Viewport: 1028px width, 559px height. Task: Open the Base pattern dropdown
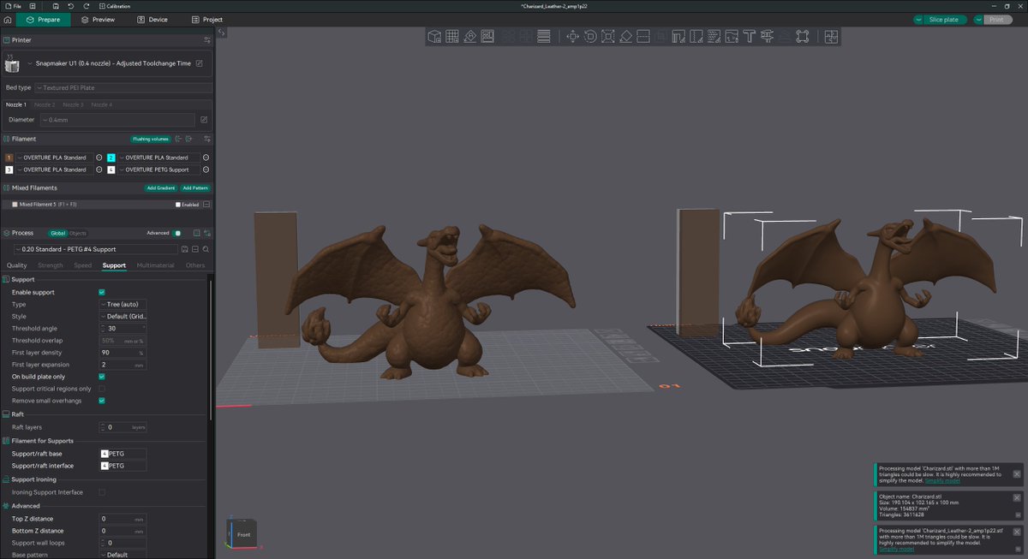click(x=123, y=555)
